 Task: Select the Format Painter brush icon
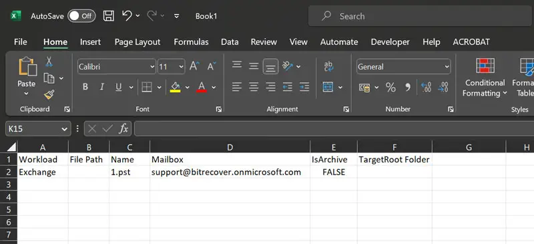[49, 94]
